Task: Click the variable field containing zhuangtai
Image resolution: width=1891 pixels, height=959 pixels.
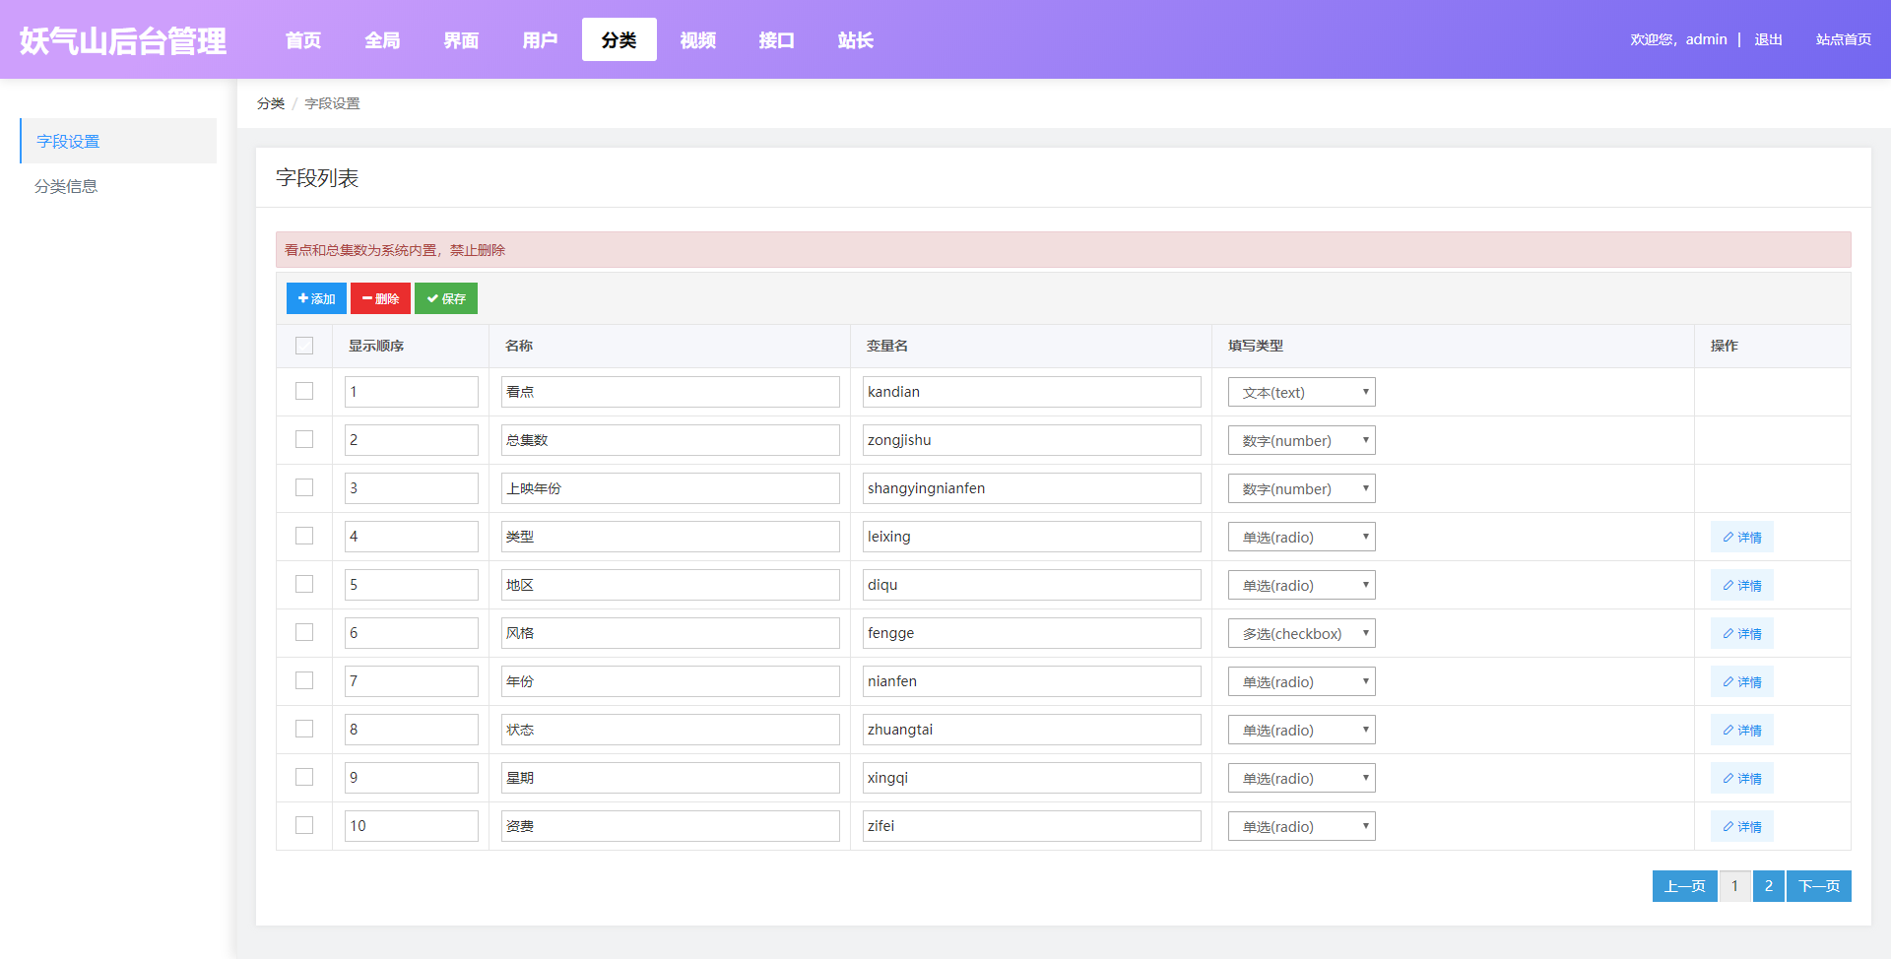Action: click(x=1031, y=729)
